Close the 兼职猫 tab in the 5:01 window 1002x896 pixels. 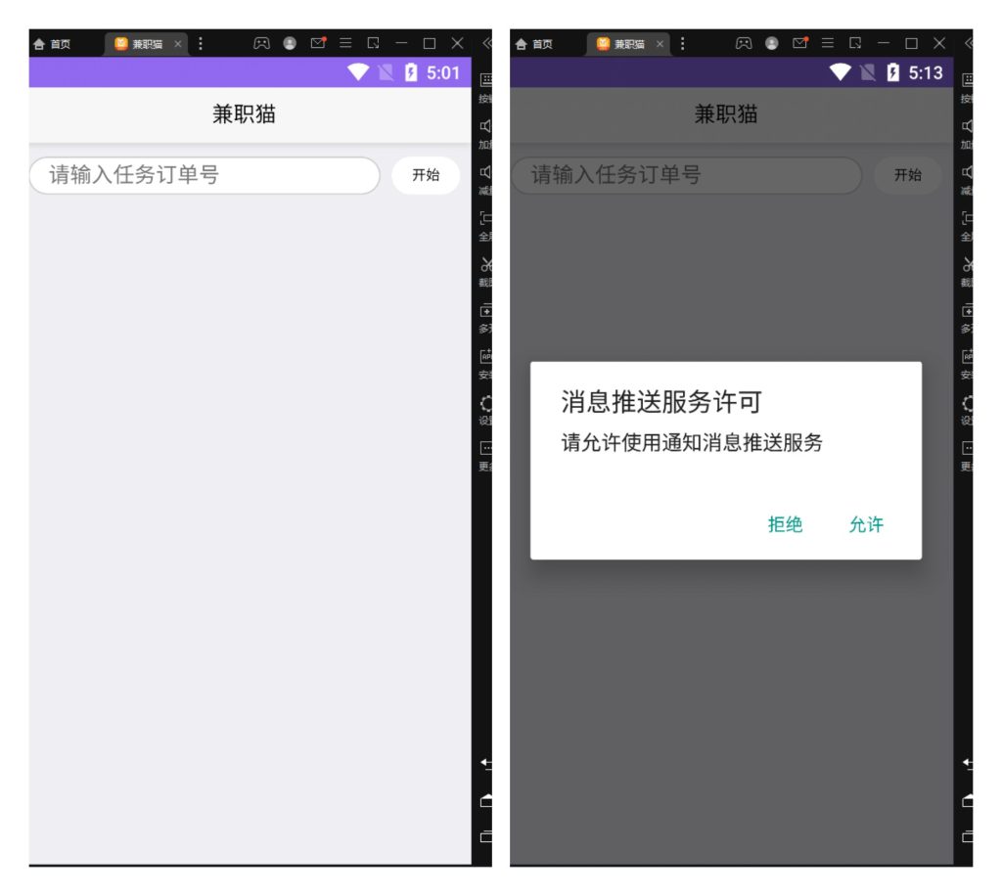178,43
